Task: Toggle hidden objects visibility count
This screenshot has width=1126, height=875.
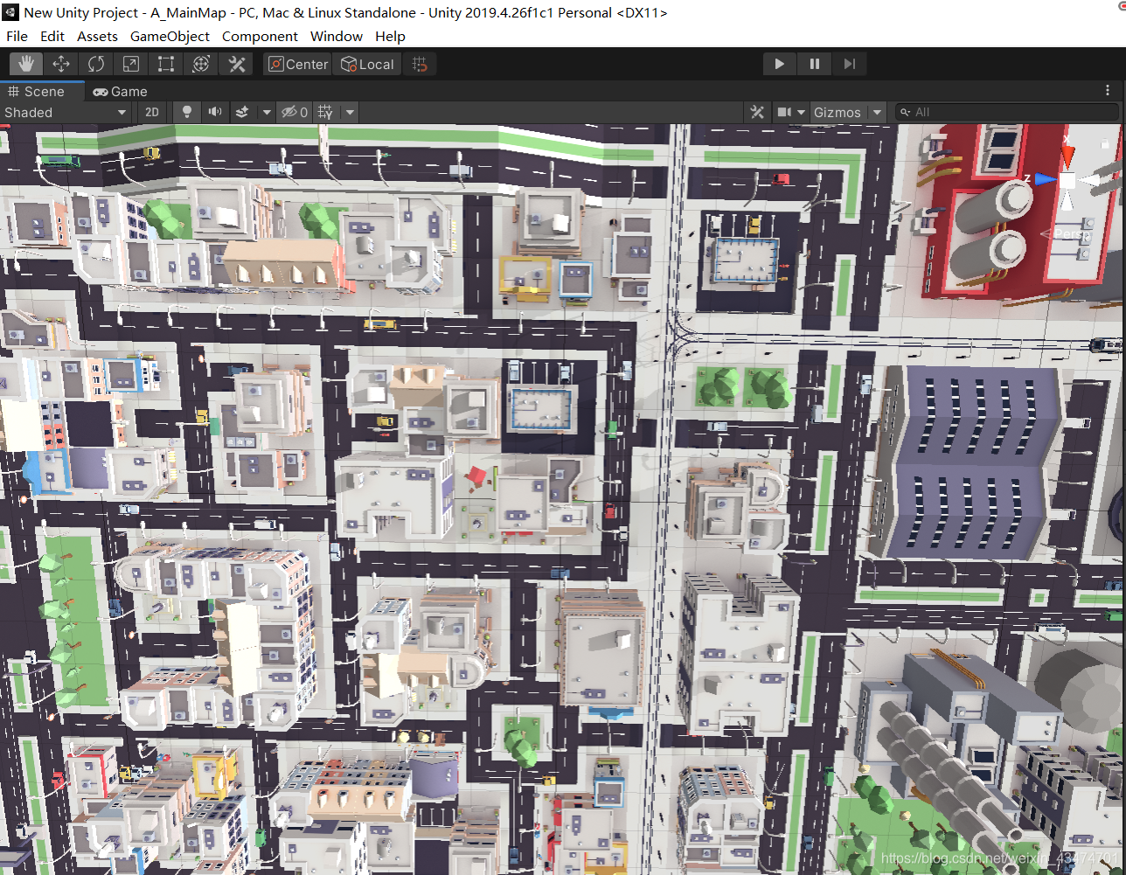Action: [x=294, y=112]
